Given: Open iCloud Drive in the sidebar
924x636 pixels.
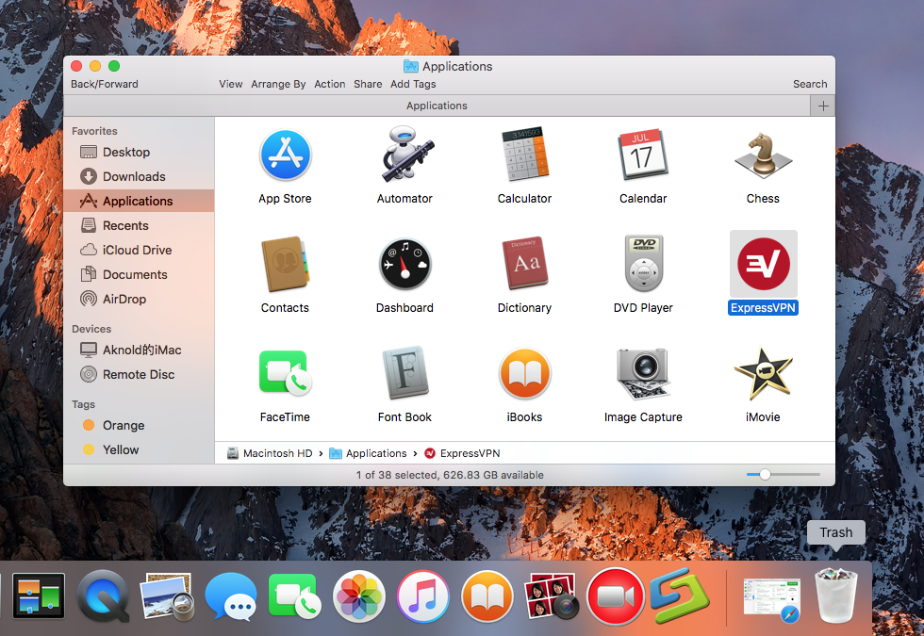Looking at the screenshot, I should (139, 251).
